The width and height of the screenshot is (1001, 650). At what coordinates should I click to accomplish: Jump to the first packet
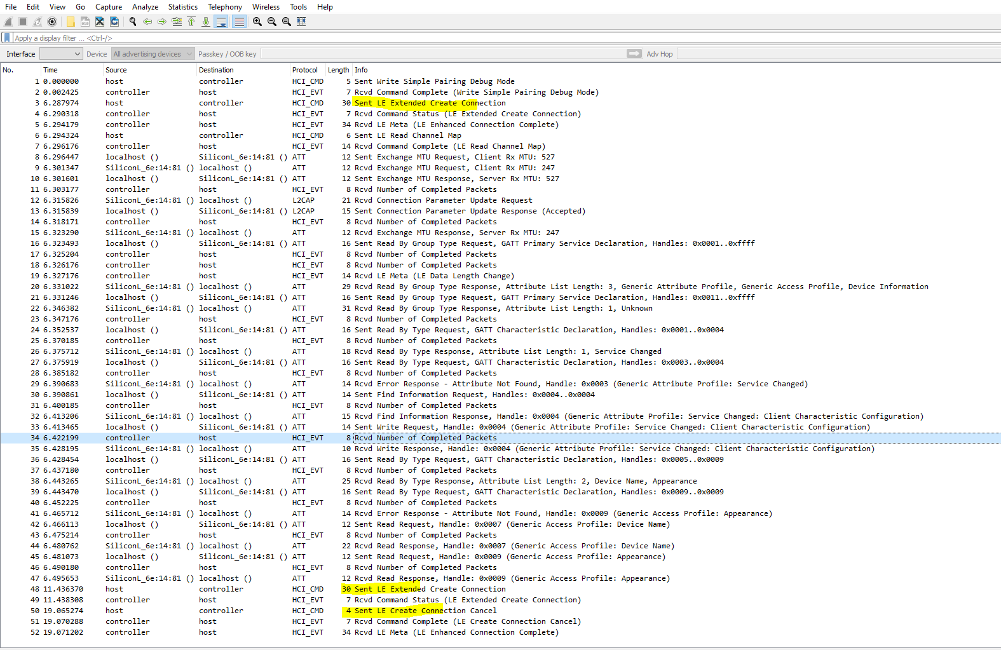tap(191, 22)
